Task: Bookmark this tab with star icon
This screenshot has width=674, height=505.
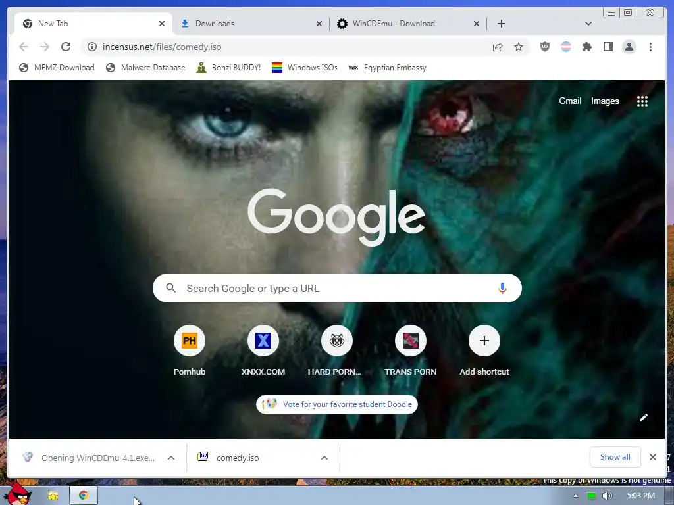Action: 519,47
